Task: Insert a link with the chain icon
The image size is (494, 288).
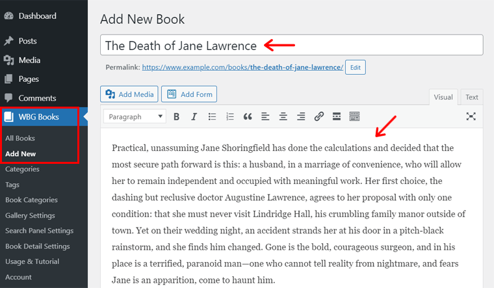Action: point(318,117)
